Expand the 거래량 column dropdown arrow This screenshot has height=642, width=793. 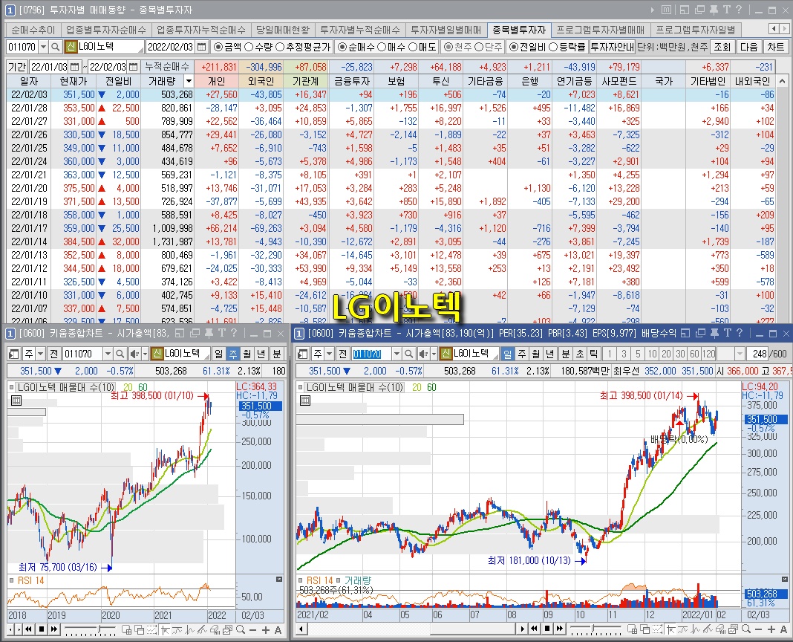tap(189, 81)
